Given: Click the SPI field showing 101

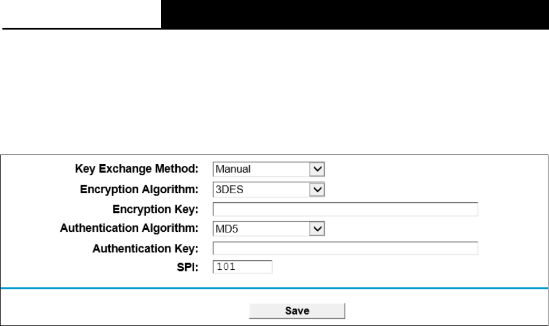Looking at the screenshot, I should [243, 267].
